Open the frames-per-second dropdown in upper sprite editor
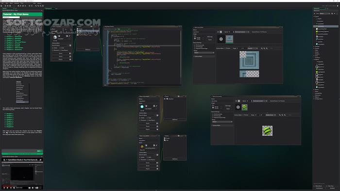The image size is (340, 191). [x=241, y=32]
